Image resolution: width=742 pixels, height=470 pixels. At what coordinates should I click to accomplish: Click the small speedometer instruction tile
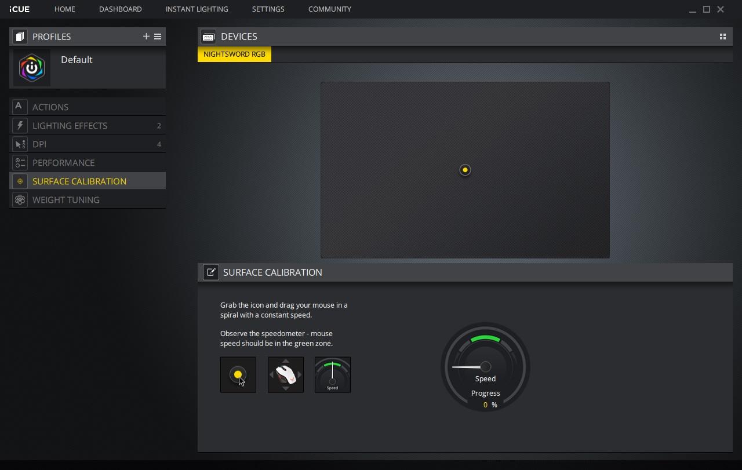click(x=333, y=375)
